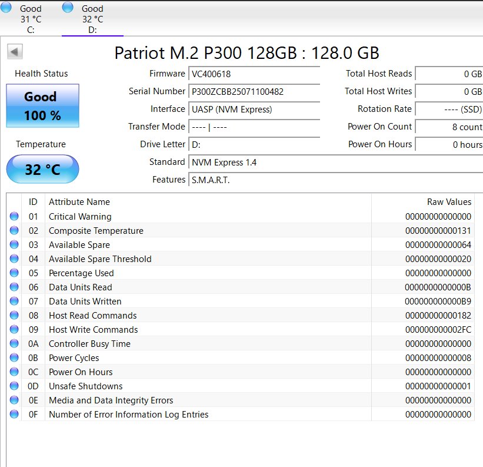Image resolution: width=483 pixels, height=467 pixels.
Task: Select the C: drive status tab
Action: tap(31, 19)
